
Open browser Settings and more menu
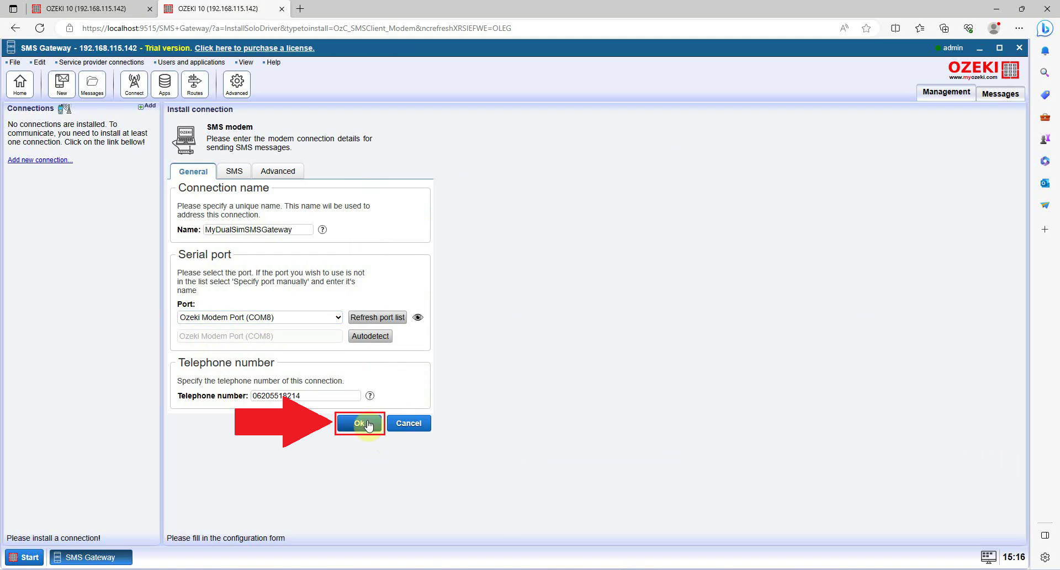[x=1019, y=28]
